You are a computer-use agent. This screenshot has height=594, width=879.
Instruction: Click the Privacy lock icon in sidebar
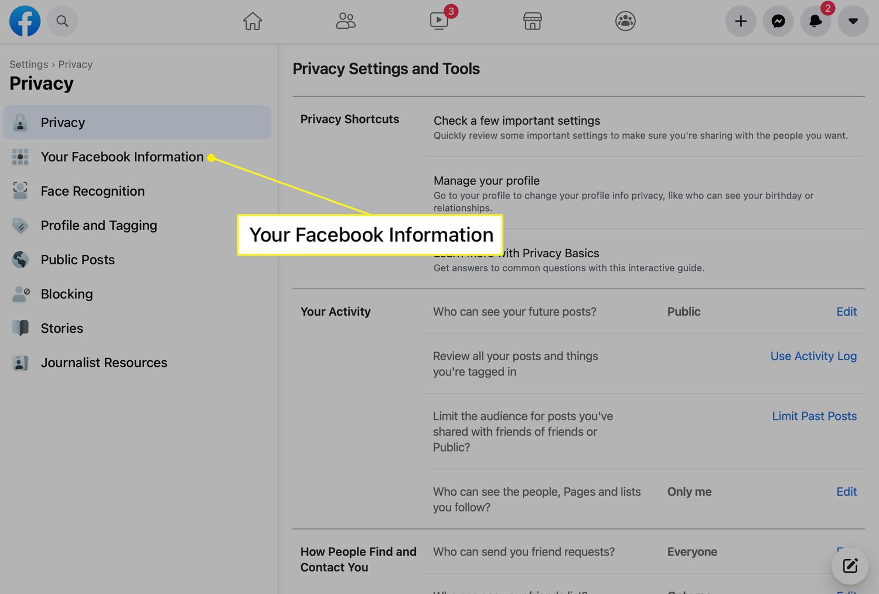point(21,122)
